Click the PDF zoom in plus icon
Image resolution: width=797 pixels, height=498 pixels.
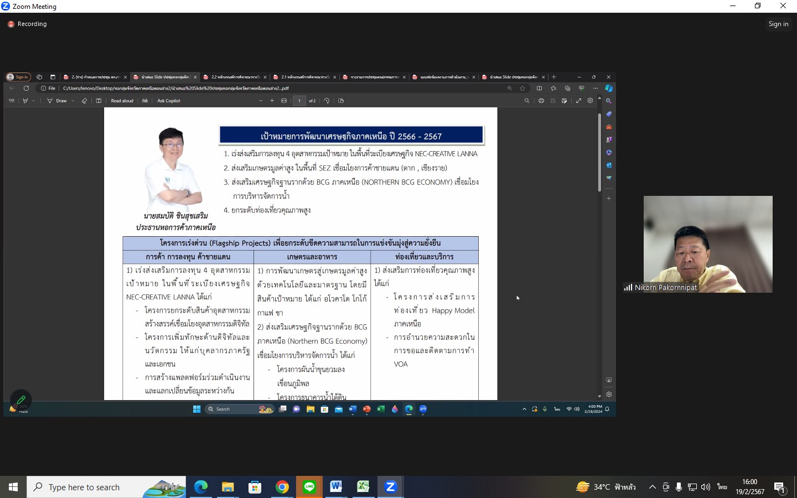(x=272, y=101)
